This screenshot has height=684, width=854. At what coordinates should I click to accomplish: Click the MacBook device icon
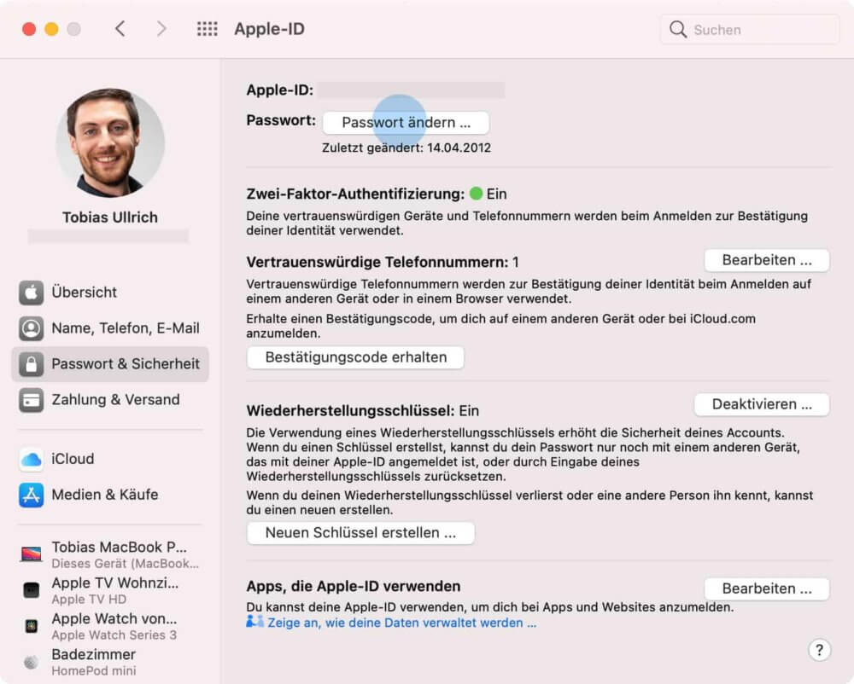coord(31,554)
